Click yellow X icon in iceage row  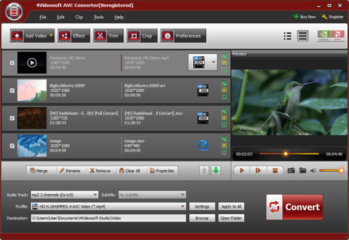coord(224,146)
